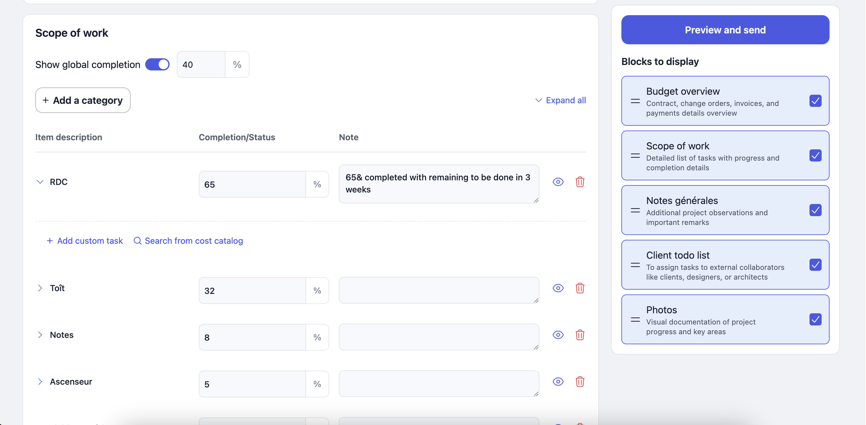Click Add custom task link
The image size is (866, 425).
pos(85,241)
